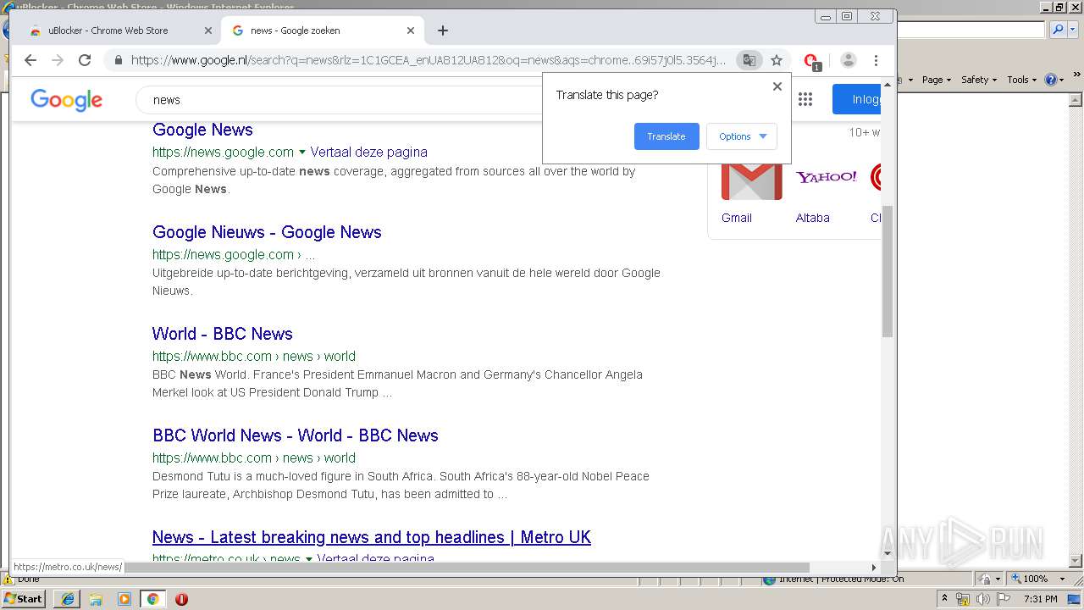Click the translate icon in address bar
This screenshot has height=610, width=1084.
pyautogui.click(x=749, y=60)
